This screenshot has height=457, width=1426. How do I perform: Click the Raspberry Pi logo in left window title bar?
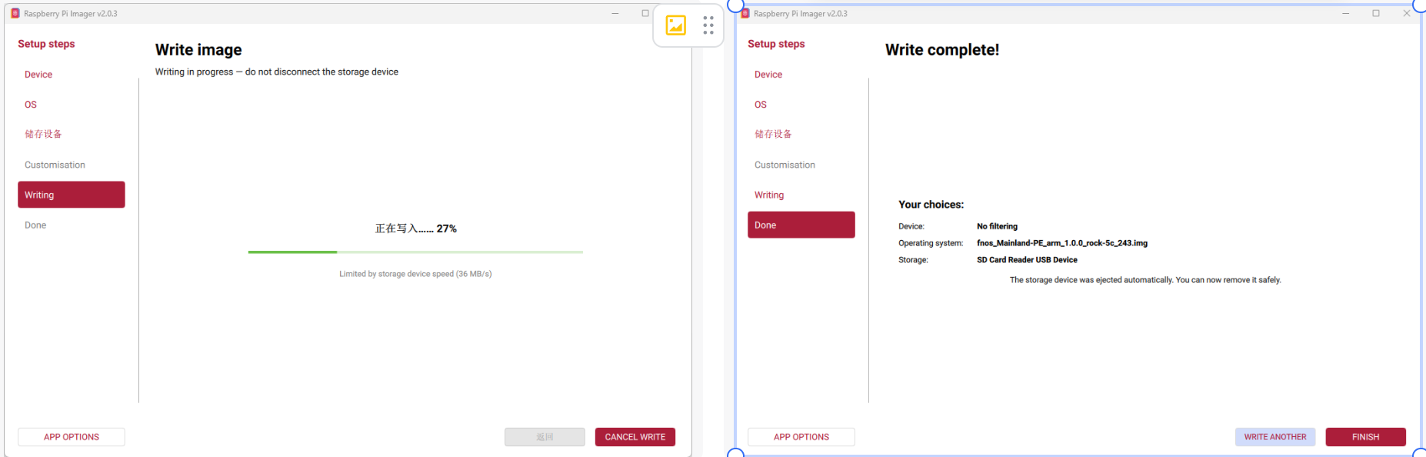(15, 13)
